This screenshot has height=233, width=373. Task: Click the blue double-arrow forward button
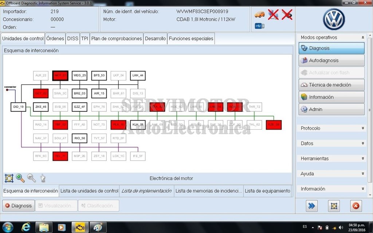(311, 206)
